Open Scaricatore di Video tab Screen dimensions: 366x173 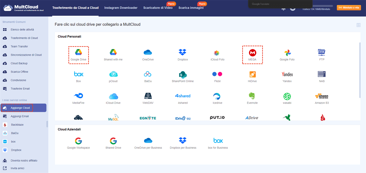(158, 8)
